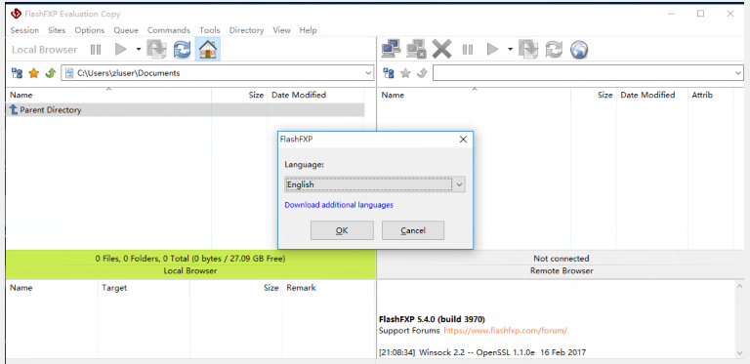750x364 pixels.
Task: Sort remote files by Name column
Action: [x=475, y=95]
